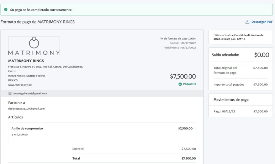Click the download PDF icon
The image size is (275, 164).
coord(247,22)
